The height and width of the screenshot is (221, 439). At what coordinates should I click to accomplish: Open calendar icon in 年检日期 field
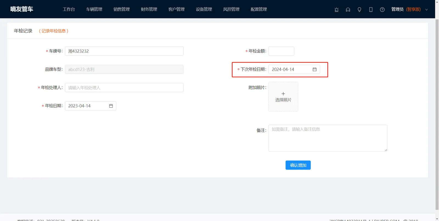point(111,106)
